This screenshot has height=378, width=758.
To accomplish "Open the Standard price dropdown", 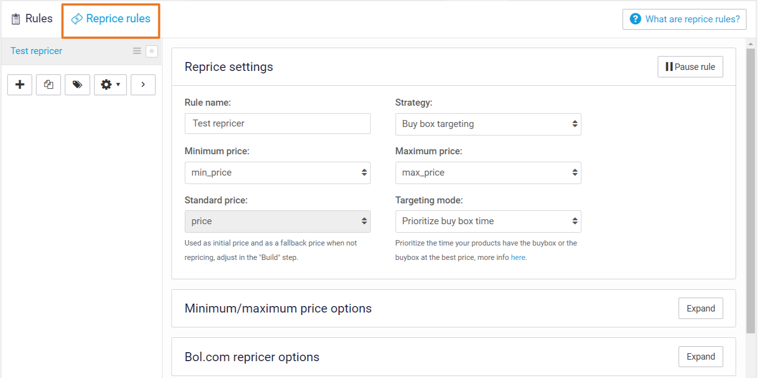I will pos(277,221).
